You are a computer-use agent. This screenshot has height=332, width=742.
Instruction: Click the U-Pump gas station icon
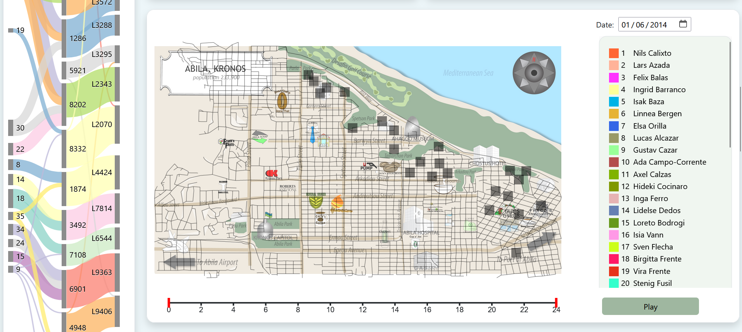(x=368, y=166)
